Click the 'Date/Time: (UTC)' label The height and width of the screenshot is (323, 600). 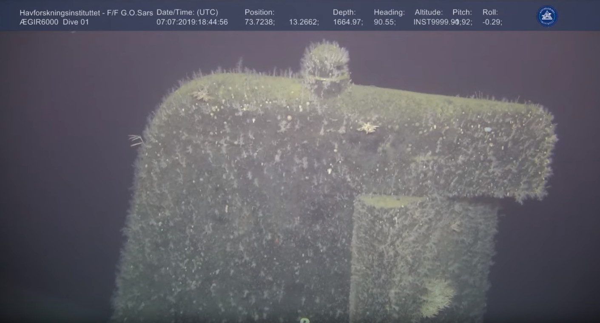[187, 13]
